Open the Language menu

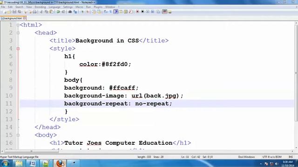coord(54,7)
